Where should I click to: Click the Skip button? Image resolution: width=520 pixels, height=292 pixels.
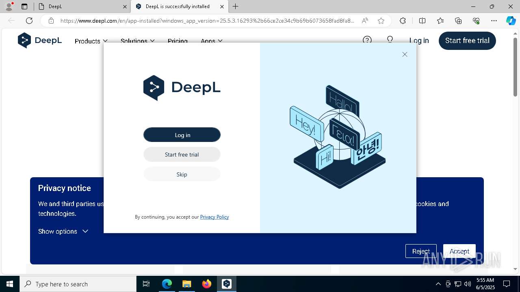182,174
